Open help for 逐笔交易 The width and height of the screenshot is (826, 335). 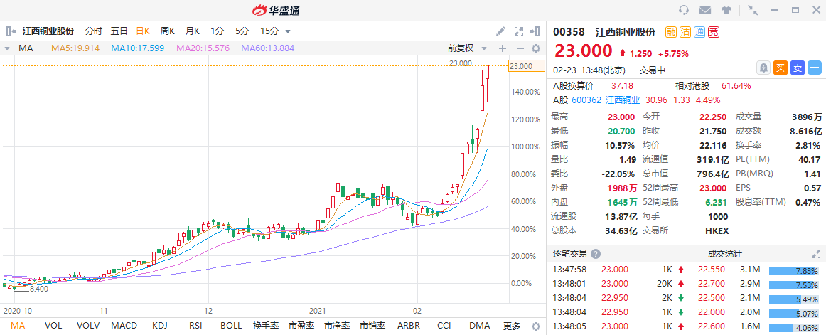(x=596, y=254)
